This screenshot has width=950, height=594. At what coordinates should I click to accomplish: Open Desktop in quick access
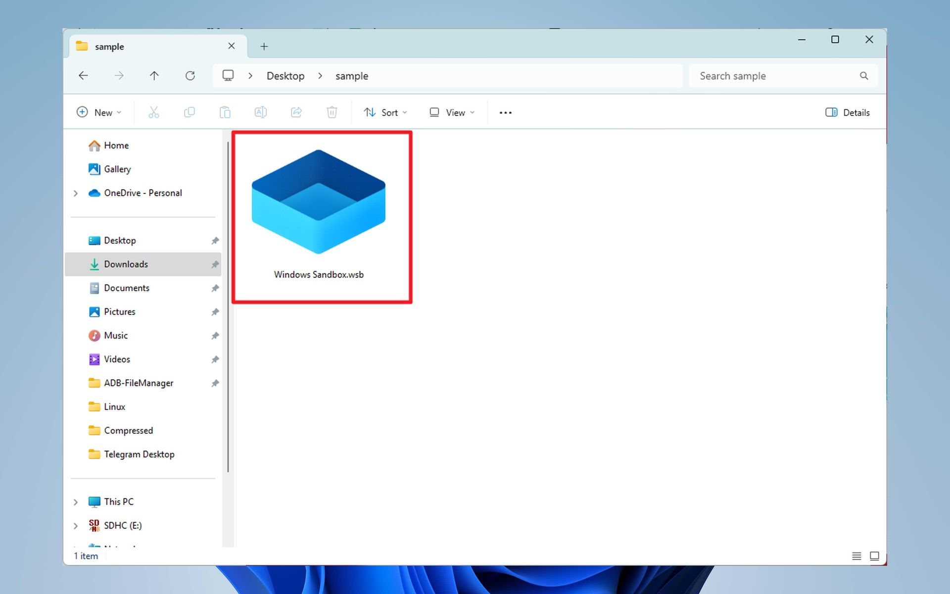143,241
